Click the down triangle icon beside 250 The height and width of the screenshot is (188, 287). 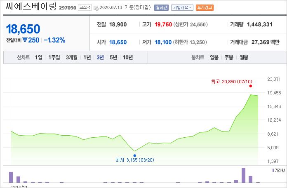[x=25, y=40]
